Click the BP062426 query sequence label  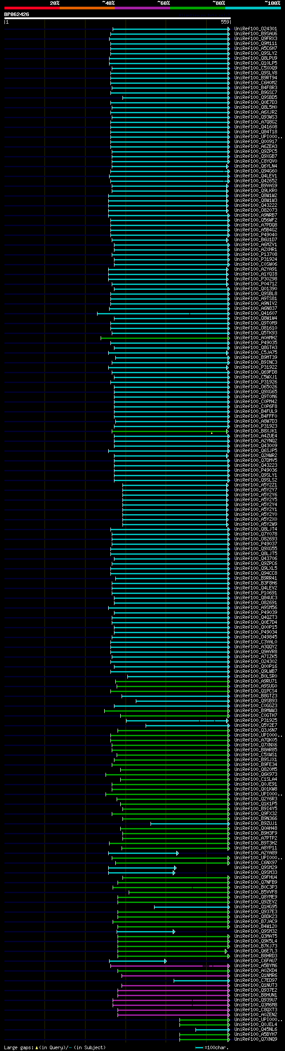pos(16,14)
